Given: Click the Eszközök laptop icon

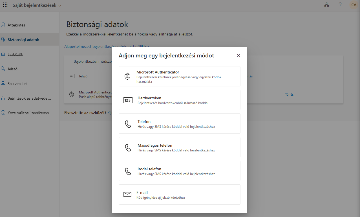Looking at the screenshot, I should coord(3,54).
